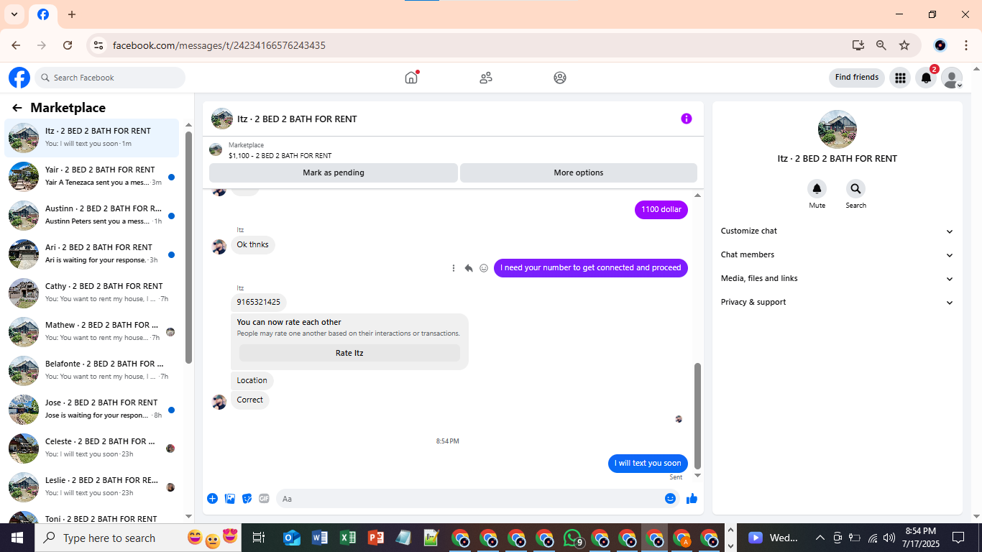Choose a GIF from the composer
The image size is (982, 552).
point(264,499)
